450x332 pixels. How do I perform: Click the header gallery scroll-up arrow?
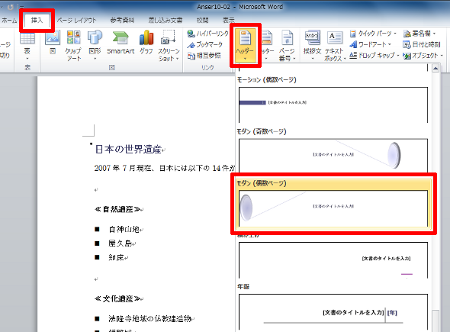pyautogui.click(x=436, y=69)
